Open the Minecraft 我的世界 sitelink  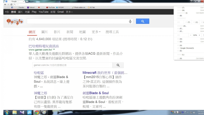coord(105,73)
